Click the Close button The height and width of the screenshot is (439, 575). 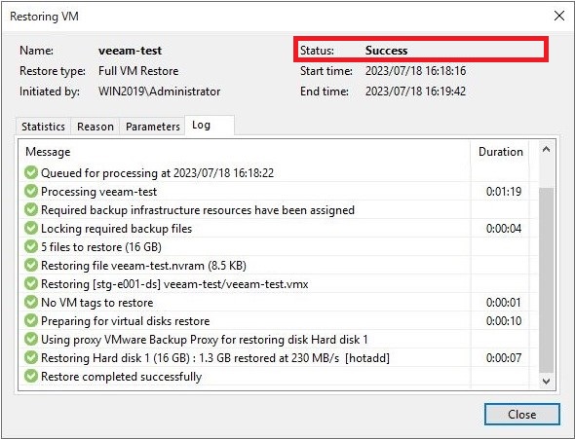click(x=521, y=414)
